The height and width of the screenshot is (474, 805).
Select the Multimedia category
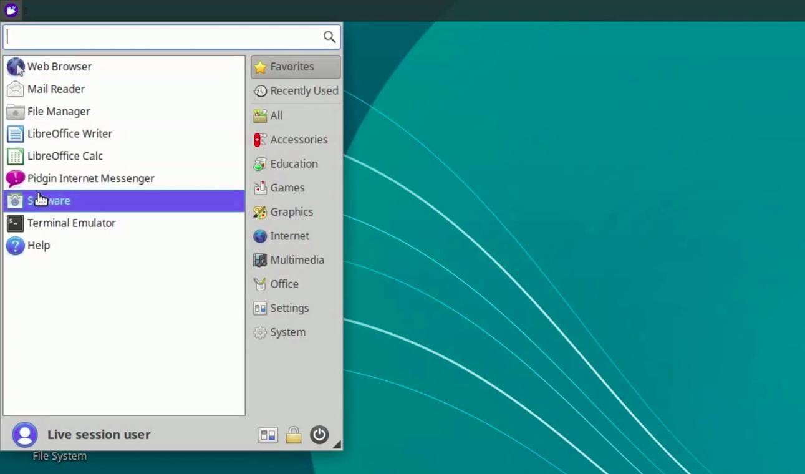click(297, 260)
